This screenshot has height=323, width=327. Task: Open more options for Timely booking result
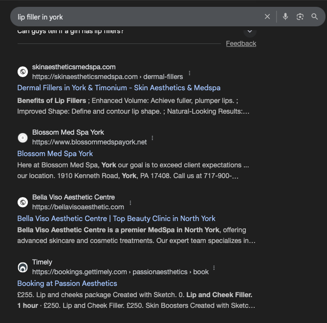pos(214,268)
